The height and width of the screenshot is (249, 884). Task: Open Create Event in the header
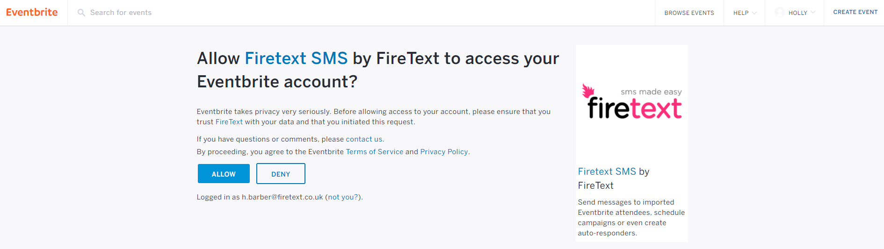855,12
